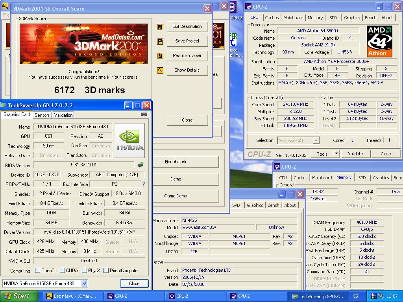This screenshot has height=302, width=403.
Task: Click the Driver Version field in GPU-Z
Action: click(89, 232)
